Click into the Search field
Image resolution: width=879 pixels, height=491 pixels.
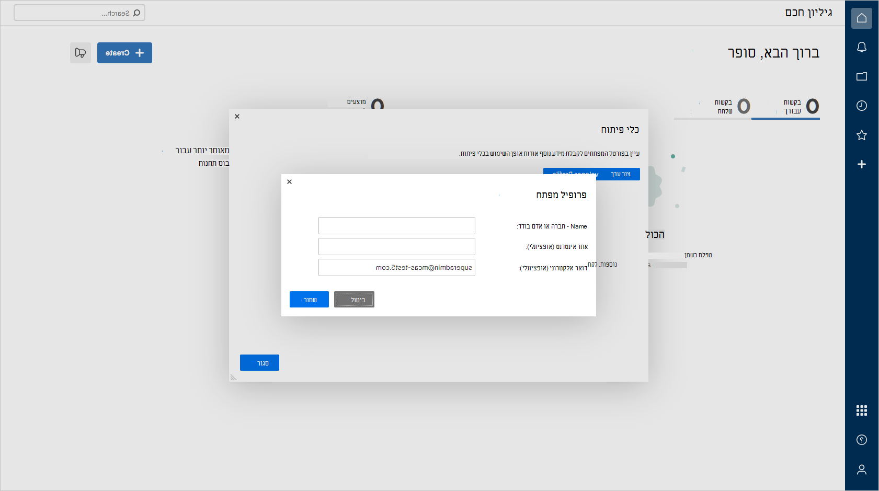tap(79, 13)
